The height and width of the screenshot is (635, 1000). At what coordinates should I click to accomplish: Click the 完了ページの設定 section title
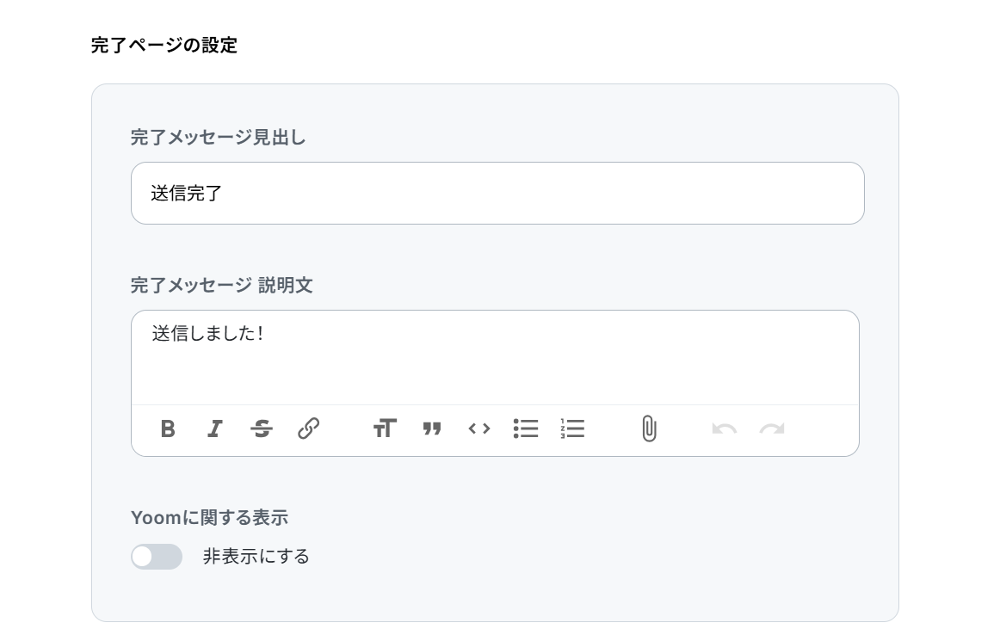coord(164,46)
